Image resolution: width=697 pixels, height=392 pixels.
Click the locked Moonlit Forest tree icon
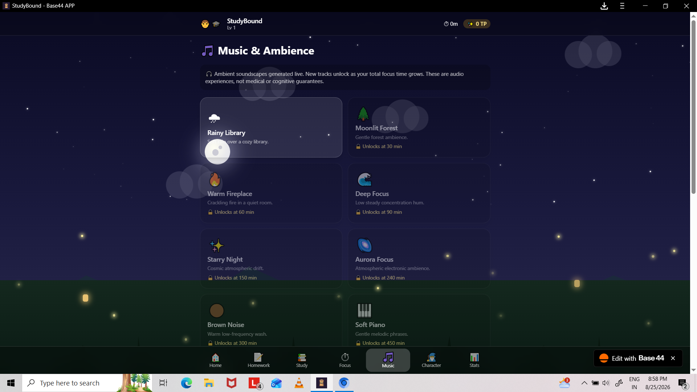point(363,114)
